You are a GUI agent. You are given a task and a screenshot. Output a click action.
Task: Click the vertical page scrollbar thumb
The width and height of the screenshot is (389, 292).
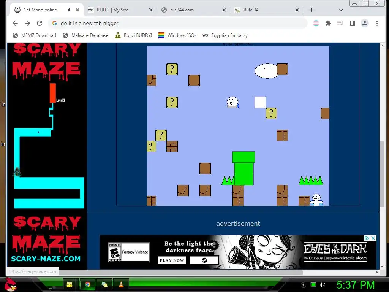(x=382, y=174)
